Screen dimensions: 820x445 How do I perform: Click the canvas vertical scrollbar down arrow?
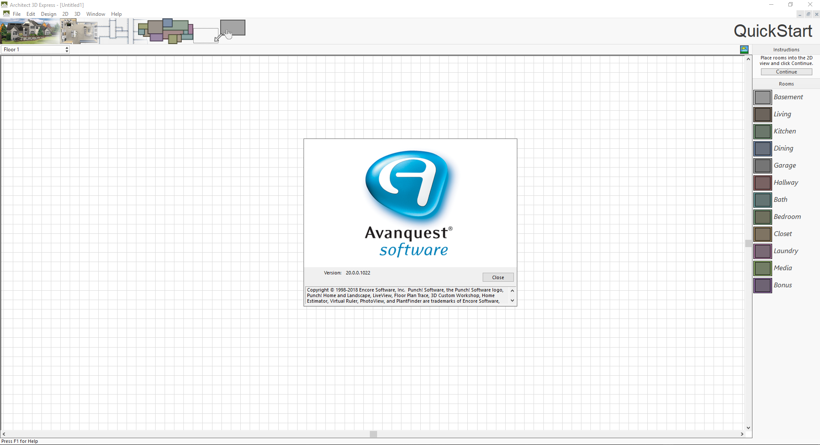(x=748, y=427)
